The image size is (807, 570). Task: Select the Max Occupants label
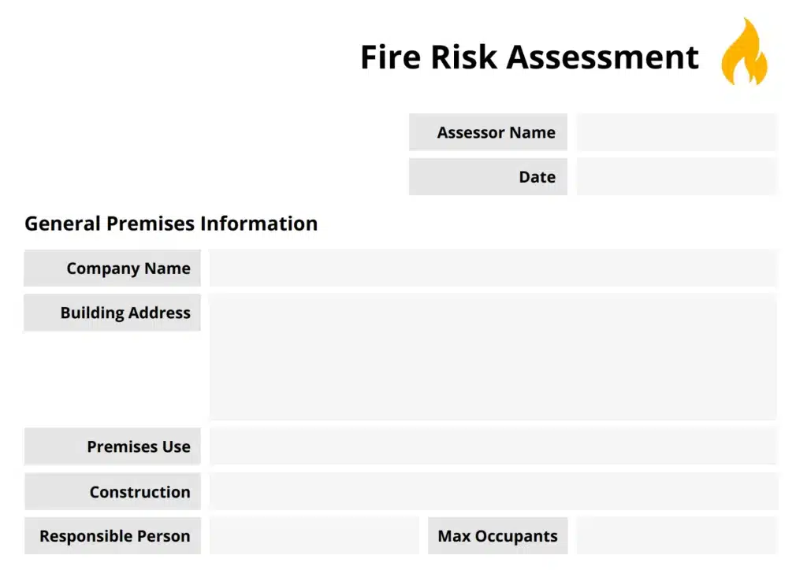pos(497,536)
